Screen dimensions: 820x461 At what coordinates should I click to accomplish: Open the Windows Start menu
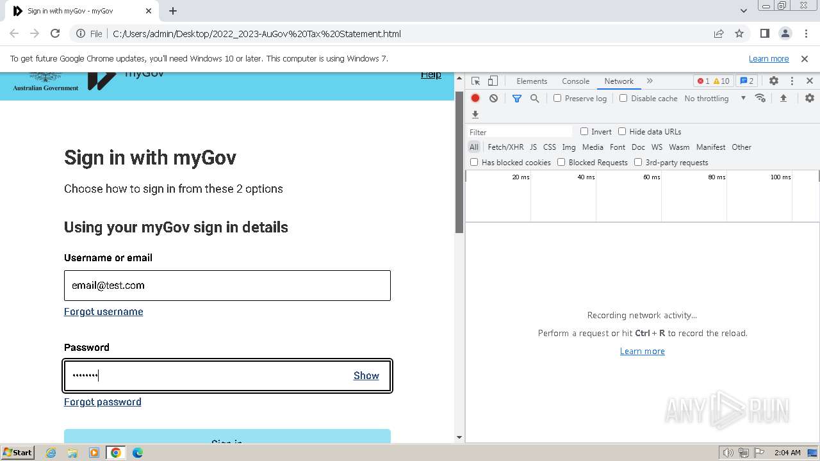point(18,452)
